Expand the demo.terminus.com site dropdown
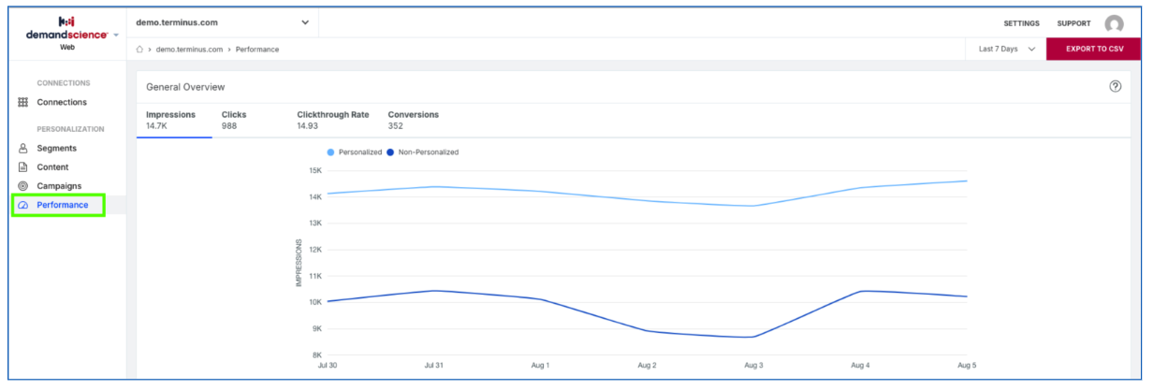Image resolution: width=1153 pixels, height=390 pixels. [223, 22]
